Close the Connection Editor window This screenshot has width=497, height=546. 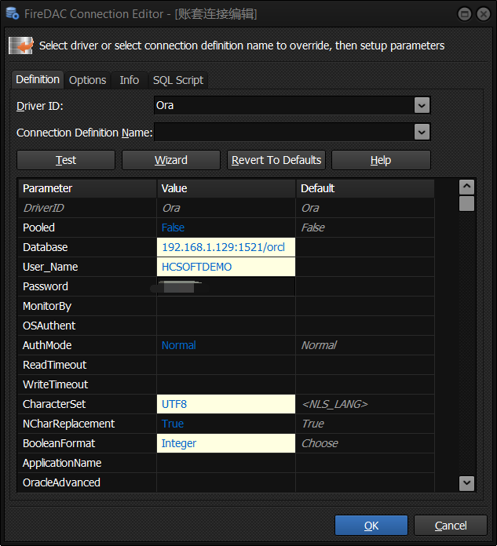pyautogui.click(x=484, y=14)
